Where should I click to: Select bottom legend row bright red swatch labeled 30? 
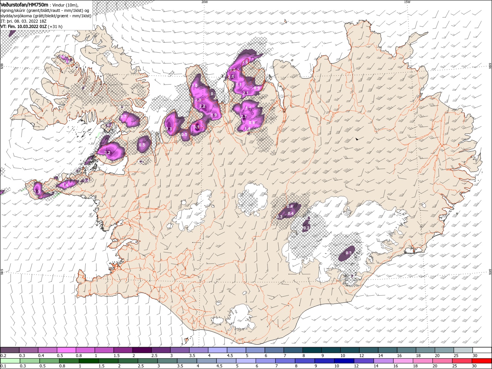[482, 361]
